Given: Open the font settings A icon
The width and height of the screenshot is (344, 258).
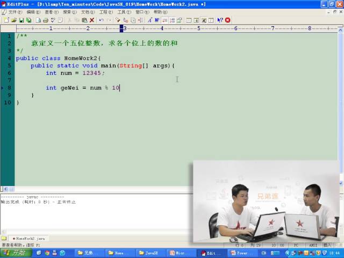Looking at the screenshot, I should (149, 20).
